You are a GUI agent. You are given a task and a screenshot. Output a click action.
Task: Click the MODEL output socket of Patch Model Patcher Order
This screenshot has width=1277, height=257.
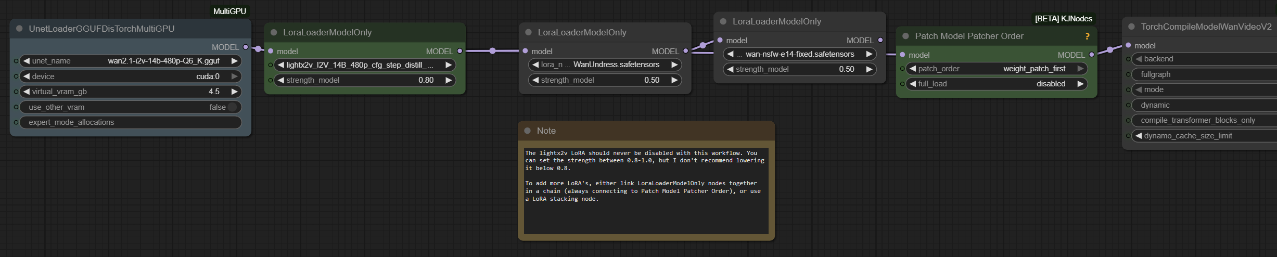pos(1091,55)
